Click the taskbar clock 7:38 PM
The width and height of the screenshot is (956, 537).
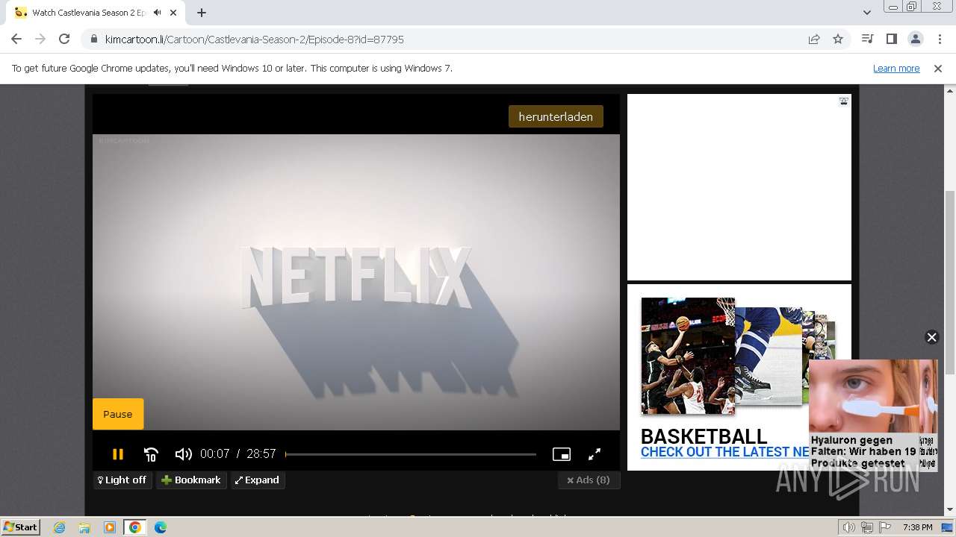click(x=917, y=527)
